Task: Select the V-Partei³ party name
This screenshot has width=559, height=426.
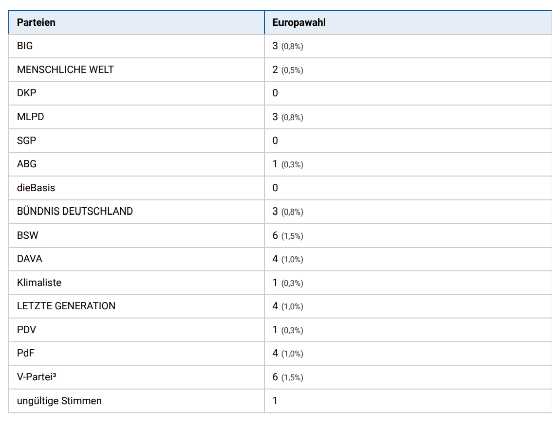Action: 37,377
